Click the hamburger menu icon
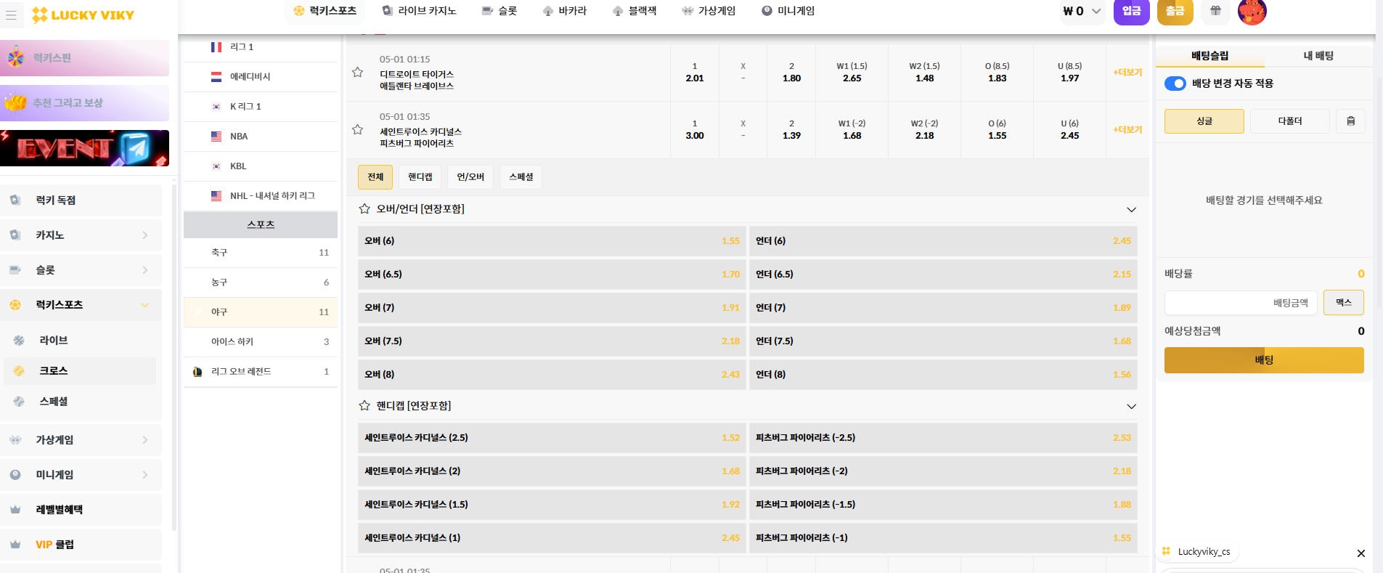Viewport: 1383px width, 573px height. [11, 15]
